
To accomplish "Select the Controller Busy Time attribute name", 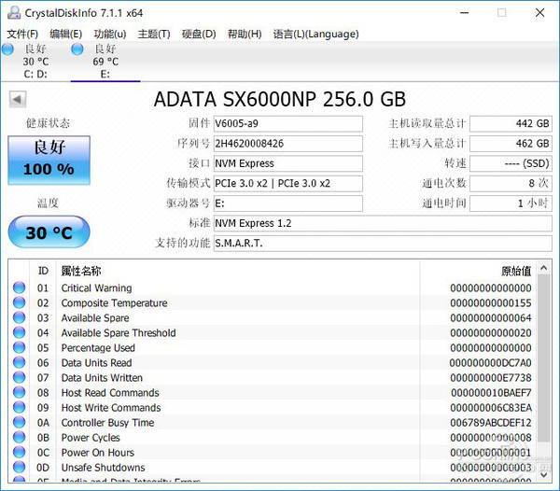I will tap(108, 423).
